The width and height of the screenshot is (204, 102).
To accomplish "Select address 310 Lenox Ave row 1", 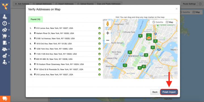I will point(65,28).
